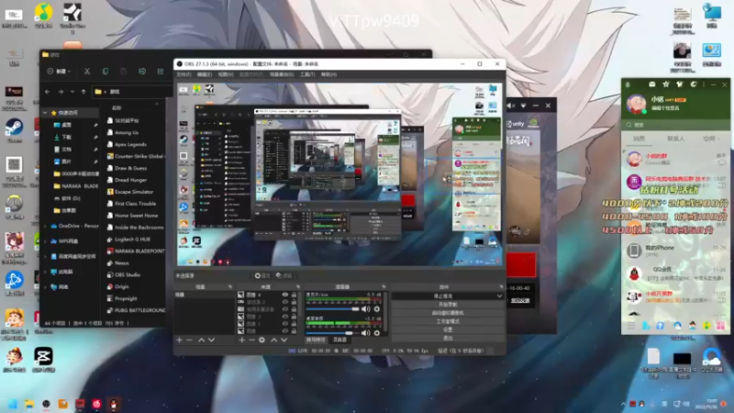Switch to 消息 tab in QQ
Viewport: 734px width, 413px height.
click(639, 139)
